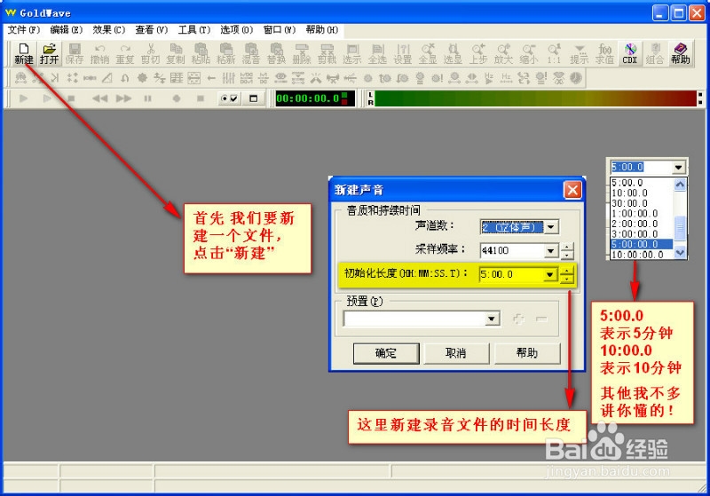Click the 混音 (Mix) toolbar icon
This screenshot has width=710, height=496.
[x=251, y=53]
